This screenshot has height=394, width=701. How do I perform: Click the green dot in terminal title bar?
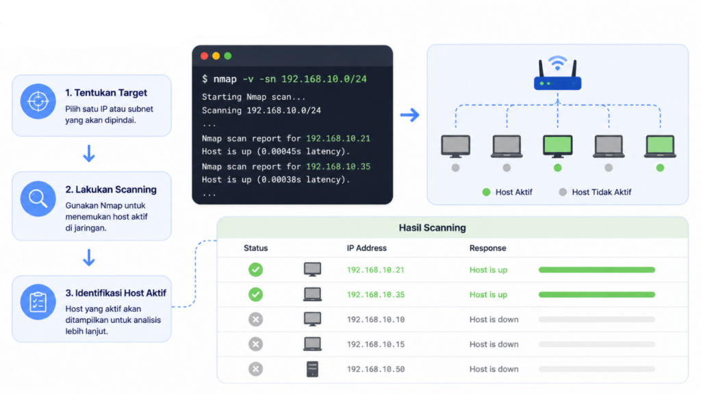[x=228, y=56]
